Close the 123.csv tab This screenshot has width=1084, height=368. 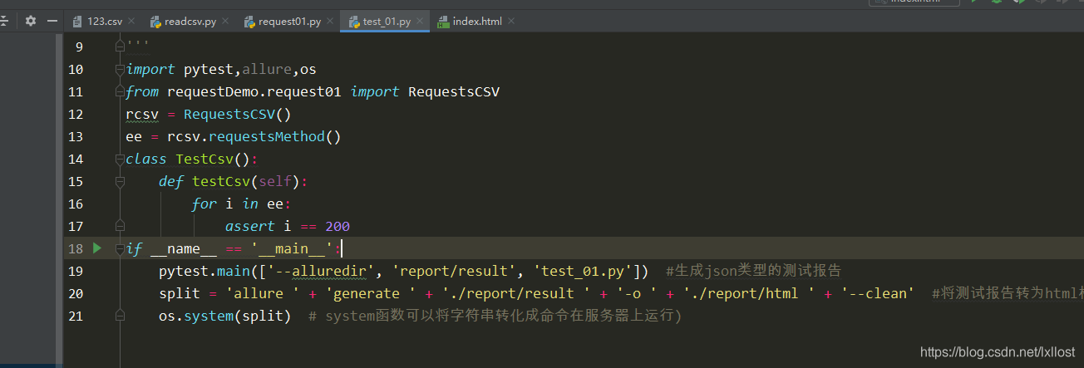click(x=131, y=22)
